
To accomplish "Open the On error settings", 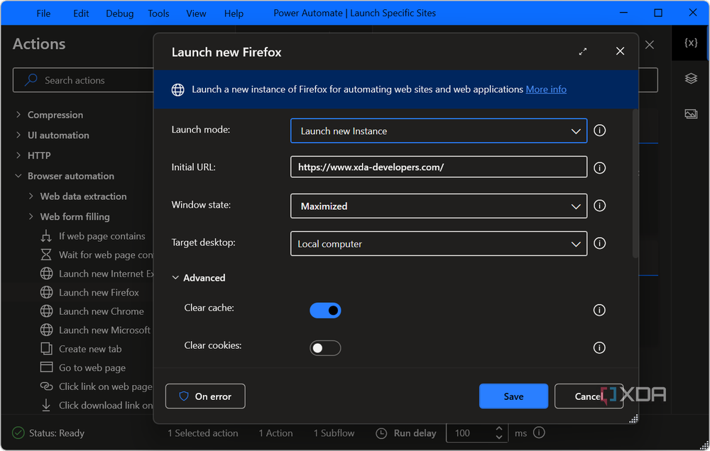I will tap(205, 396).
